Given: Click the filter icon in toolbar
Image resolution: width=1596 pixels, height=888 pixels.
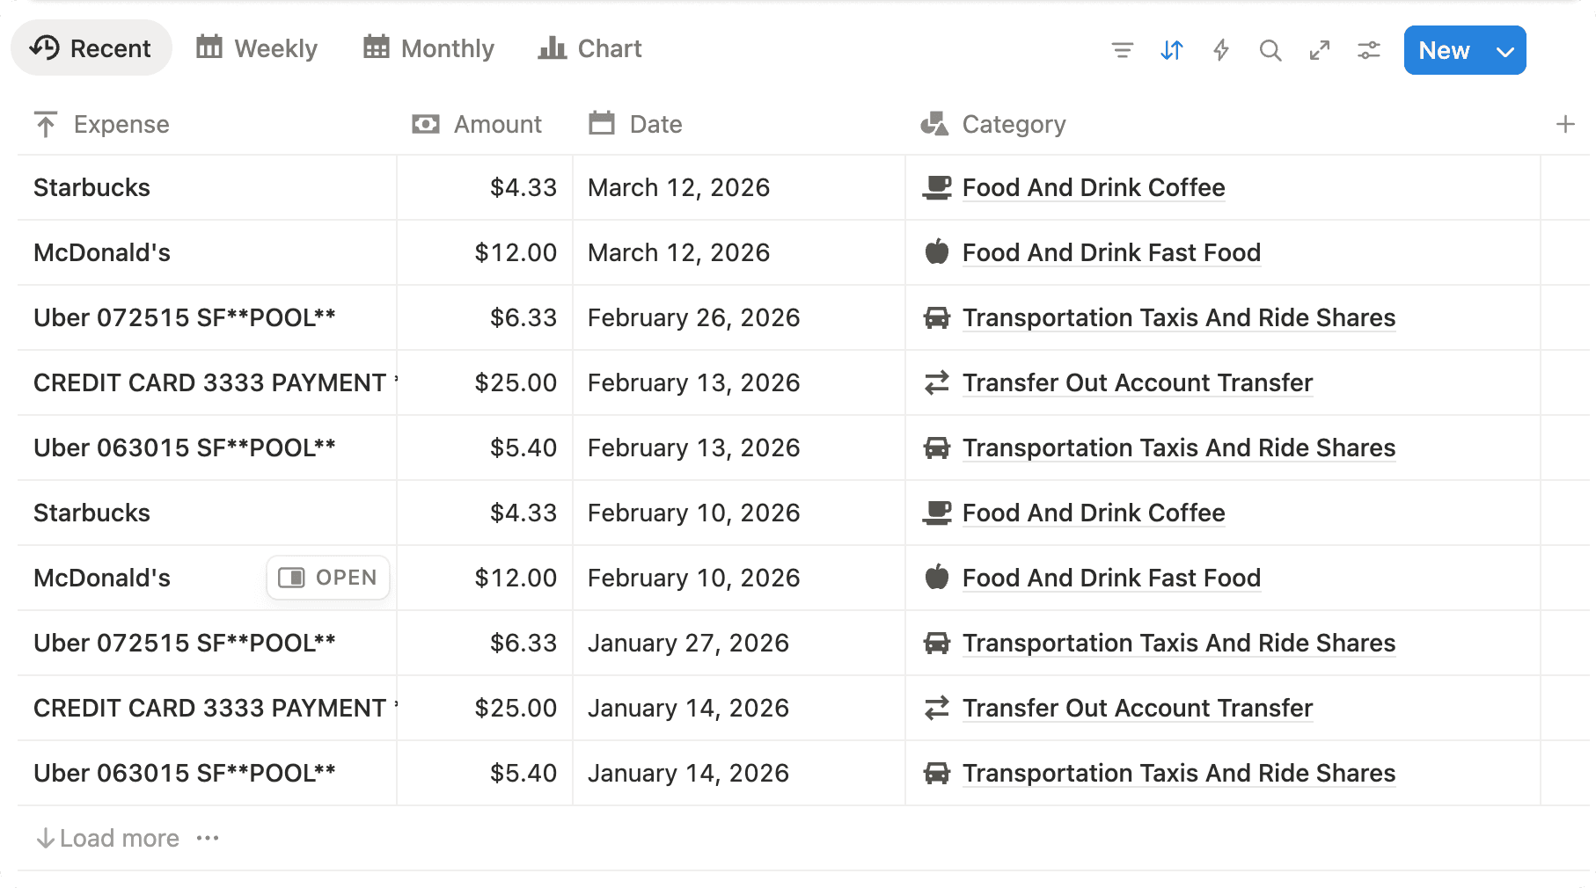Looking at the screenshot, I should [1122, 50].
